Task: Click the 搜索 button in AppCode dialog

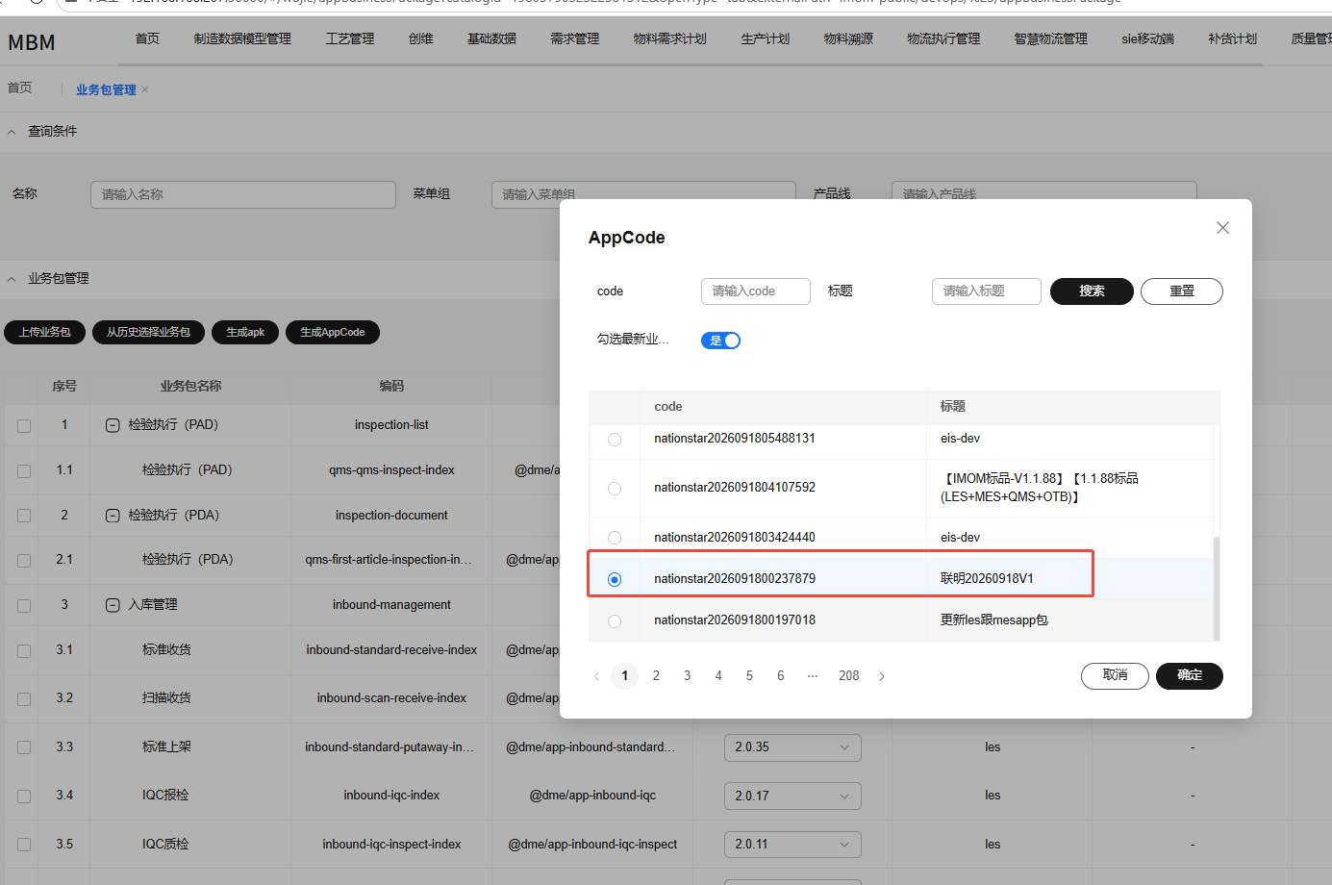Action: pyautogui.click(x=1092, y=291)
